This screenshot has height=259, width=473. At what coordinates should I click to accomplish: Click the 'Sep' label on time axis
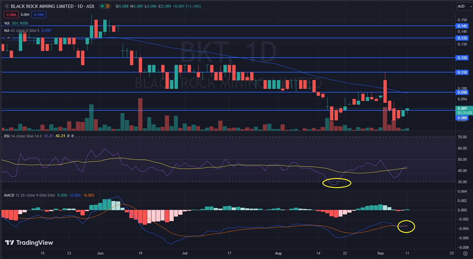click(380, 253)
